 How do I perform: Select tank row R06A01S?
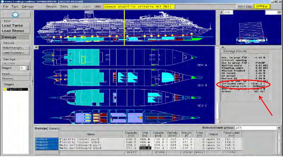click(x=47, y=148)
